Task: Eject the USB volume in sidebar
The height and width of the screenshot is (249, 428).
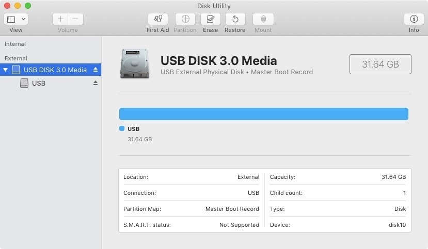Action: tap(96, 83)
